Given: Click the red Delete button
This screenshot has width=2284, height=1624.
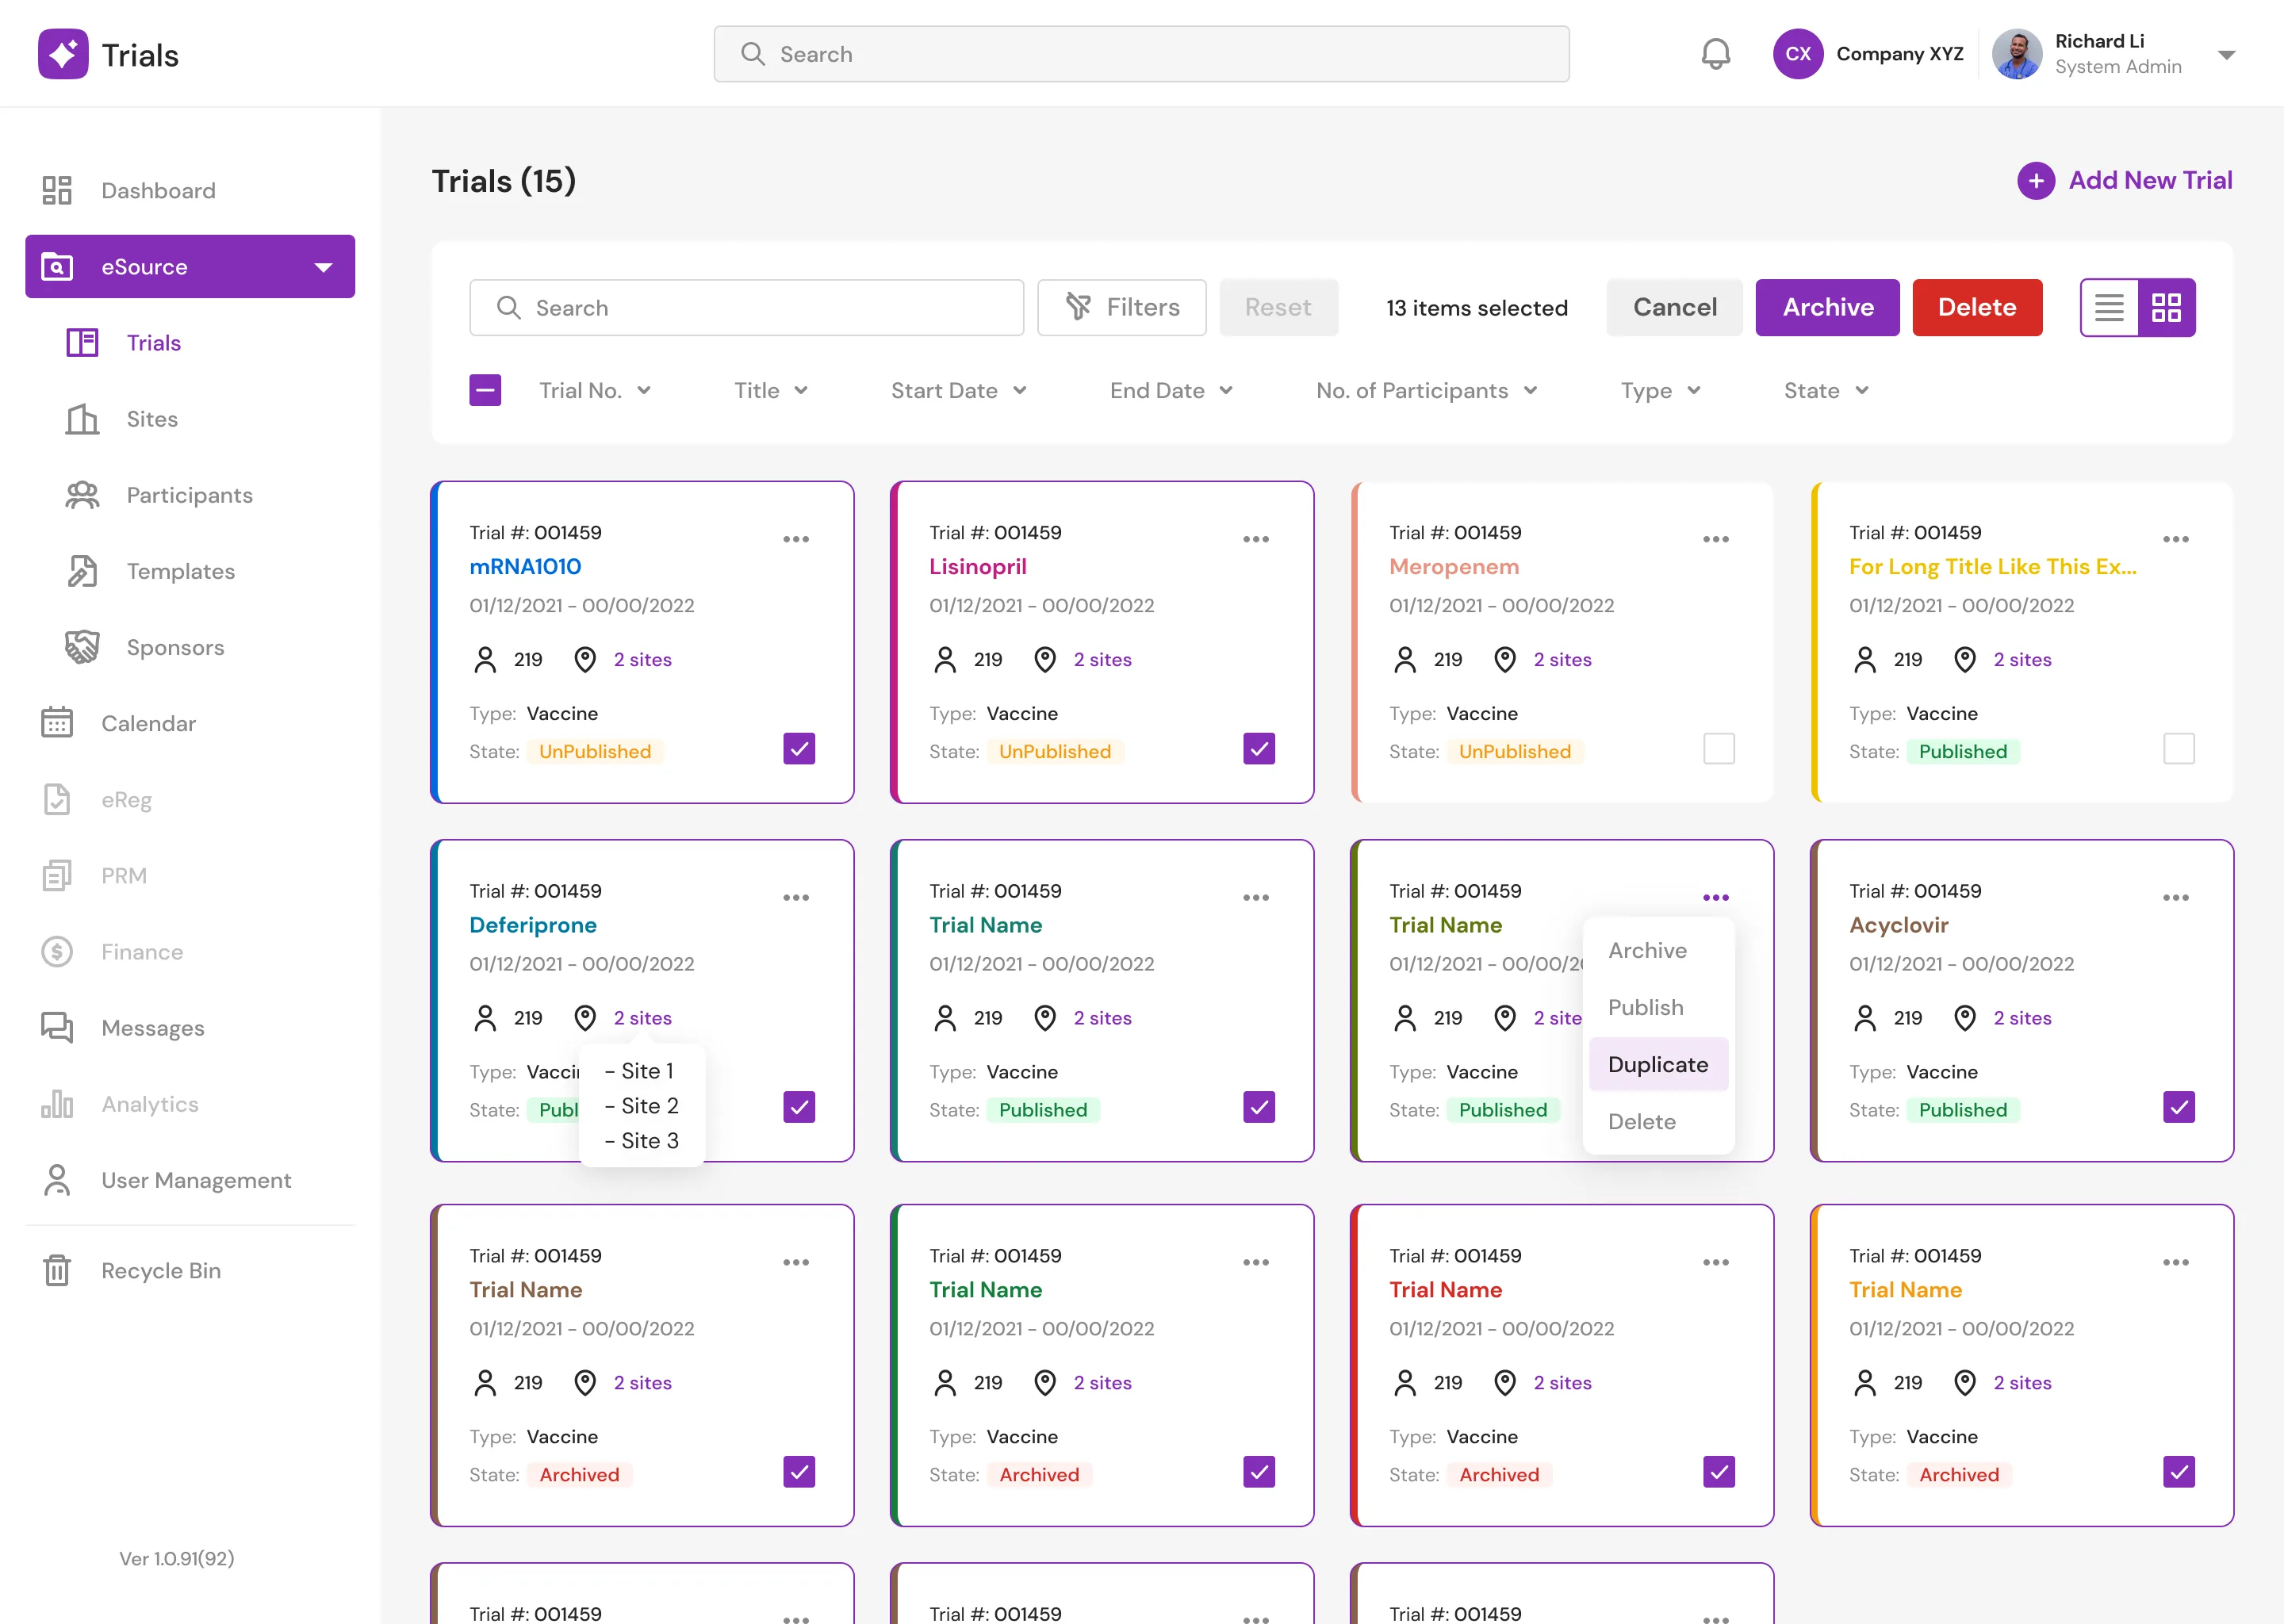Looking at the screenshot, I should pos(1976,307).
